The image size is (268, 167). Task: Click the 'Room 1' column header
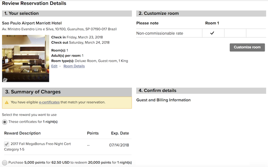click(212, 23)
